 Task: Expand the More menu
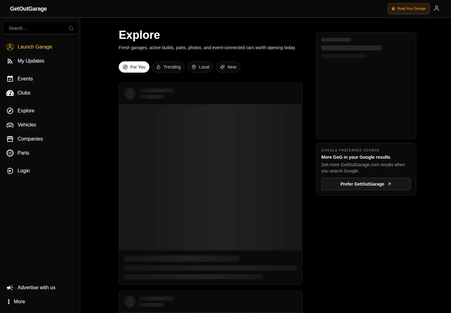click(x=19, y=302)
